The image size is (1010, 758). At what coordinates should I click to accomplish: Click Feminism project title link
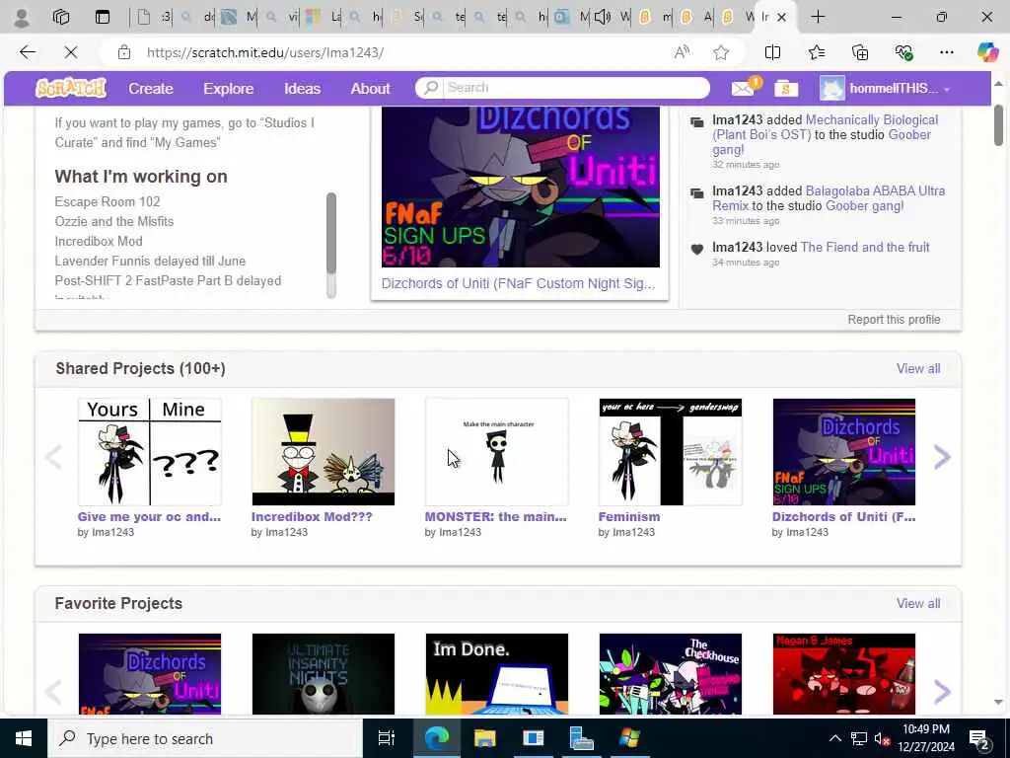628,517
